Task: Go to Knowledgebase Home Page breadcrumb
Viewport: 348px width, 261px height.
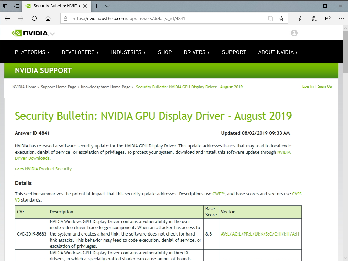Action: 106,87
